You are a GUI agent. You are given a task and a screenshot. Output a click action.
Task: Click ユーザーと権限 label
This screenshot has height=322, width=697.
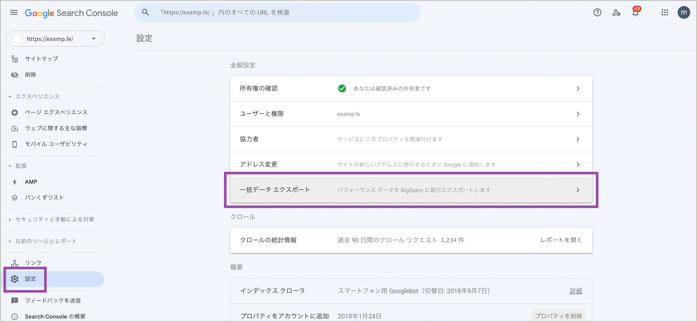coord(262,113)
